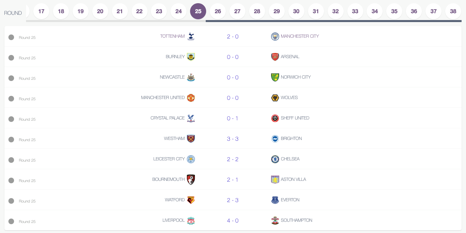Screen dimensions: 466x233
Task: Select round 38 in round selector
Action: tap(453, 11)
